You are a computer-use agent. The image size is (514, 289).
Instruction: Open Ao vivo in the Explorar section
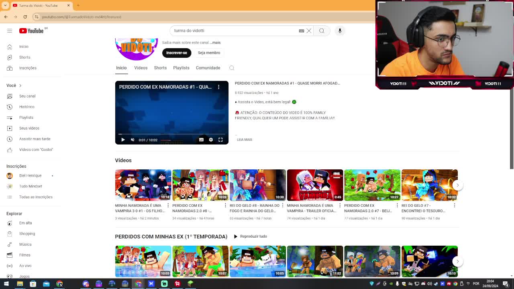pyautogui.click(x=32, y=266)
